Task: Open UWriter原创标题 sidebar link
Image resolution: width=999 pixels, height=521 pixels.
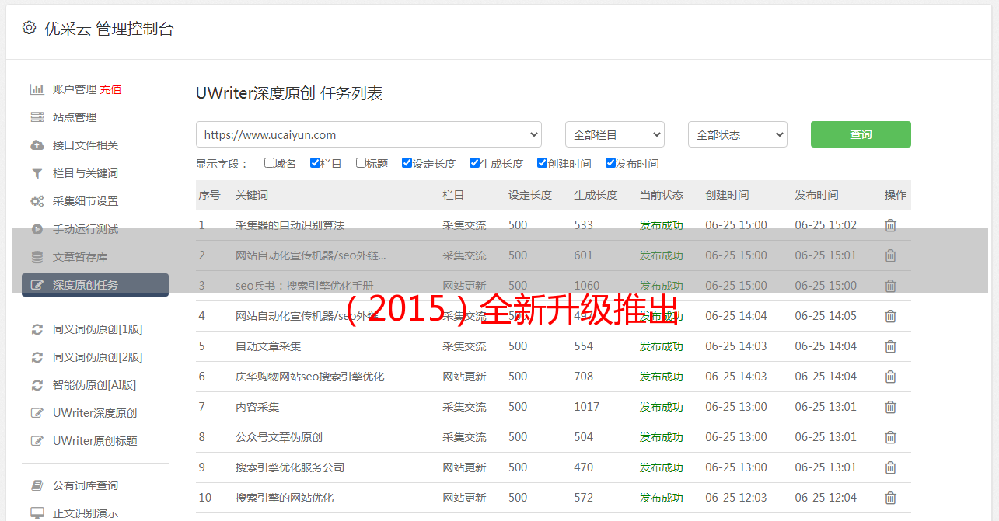Action: tap(95, 441)
